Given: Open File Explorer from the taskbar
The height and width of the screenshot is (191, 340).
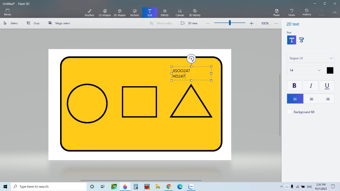Looking at the screenshot, I should point(158,186).
